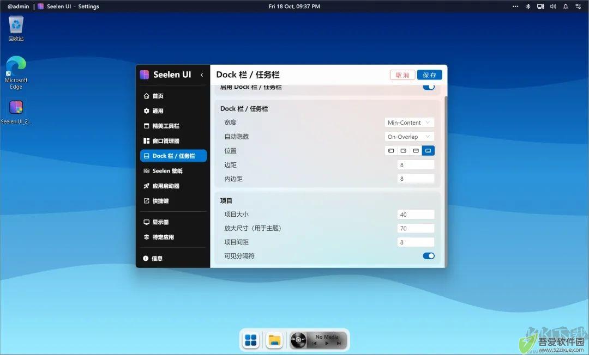
Task: Open quick settings sliders icon in top bar
Action: (x=578, y=7)
